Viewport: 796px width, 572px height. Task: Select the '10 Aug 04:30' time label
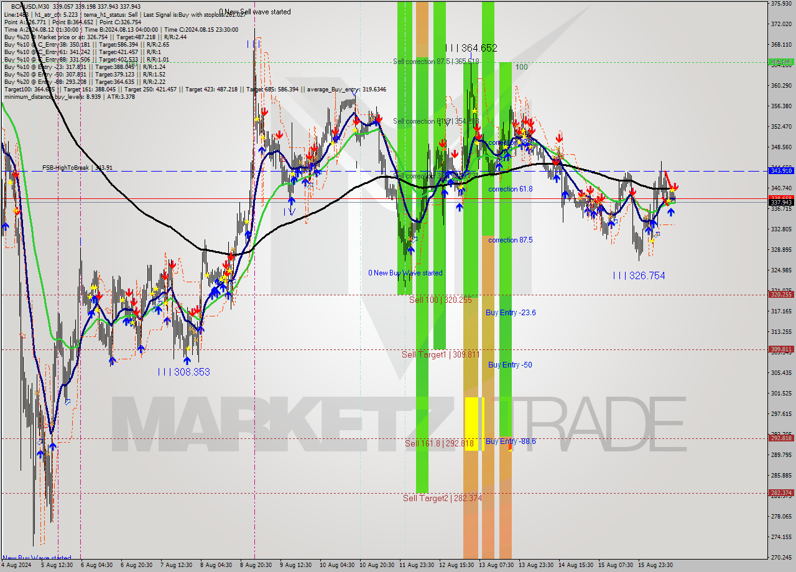coord(336,565)
